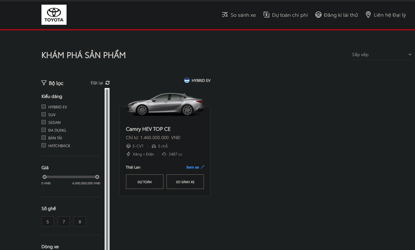Click the price 1.460.000.000 VNĐ text

pos(160,138)
